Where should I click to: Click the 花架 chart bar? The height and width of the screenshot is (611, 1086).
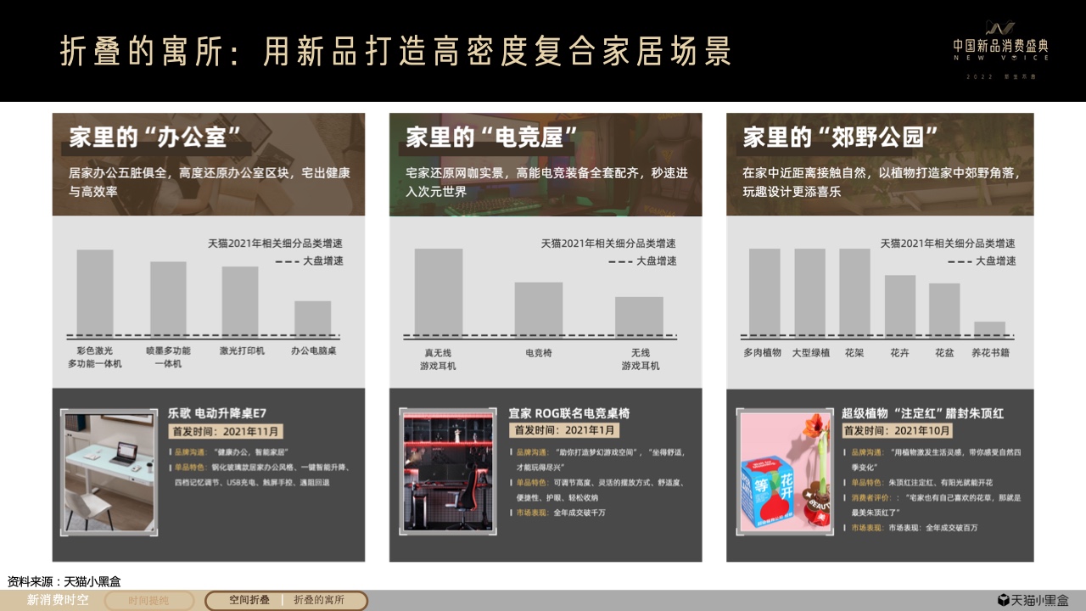pyautogui.click(x=854, y=292)
